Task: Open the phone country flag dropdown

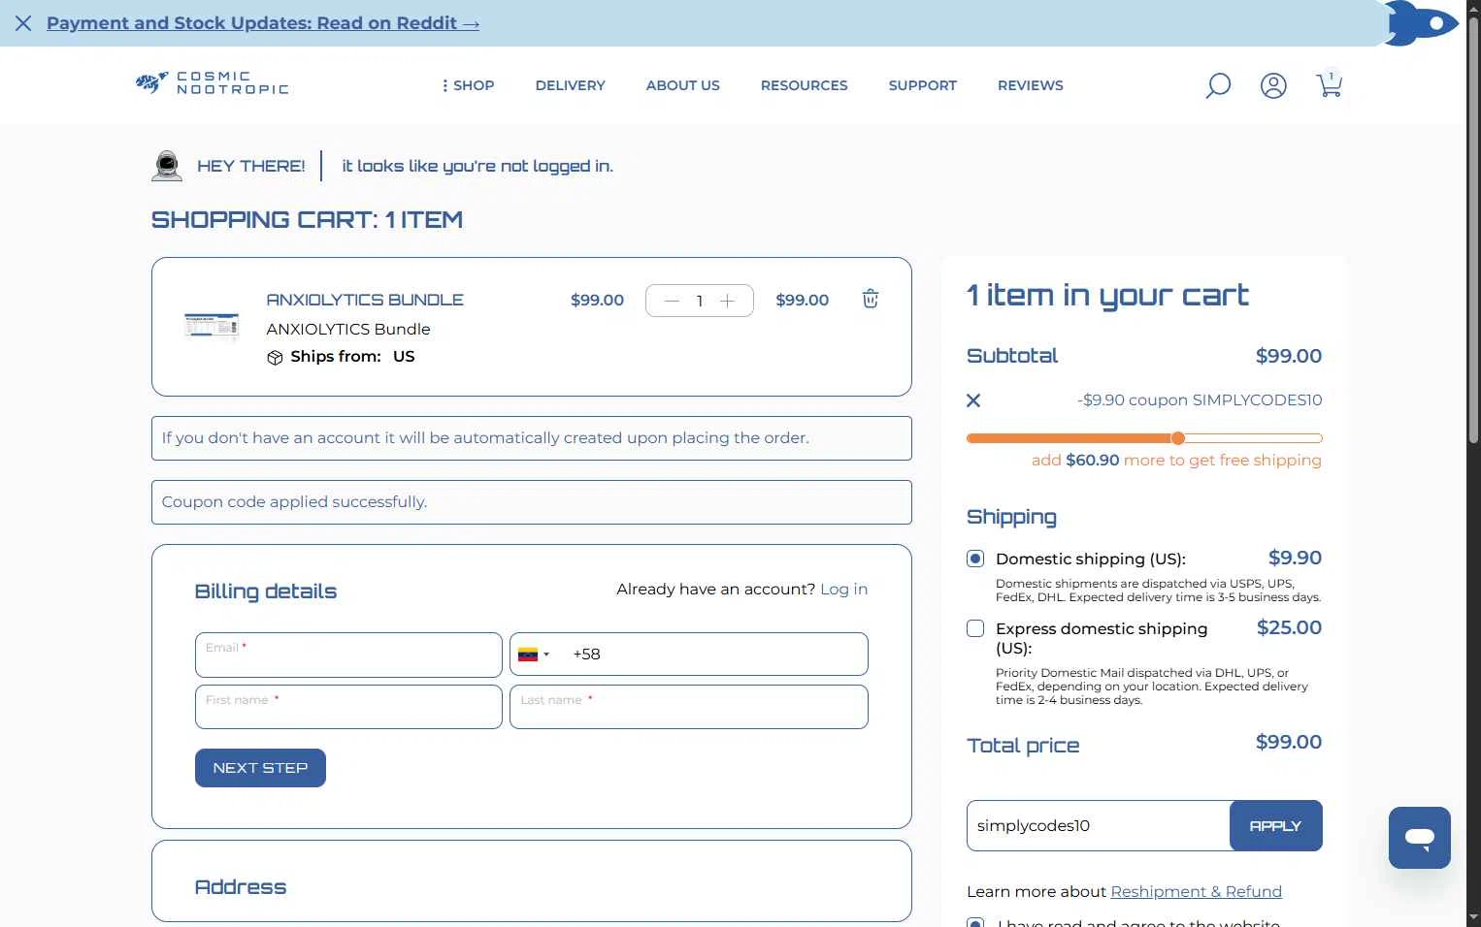Action: 534,655
